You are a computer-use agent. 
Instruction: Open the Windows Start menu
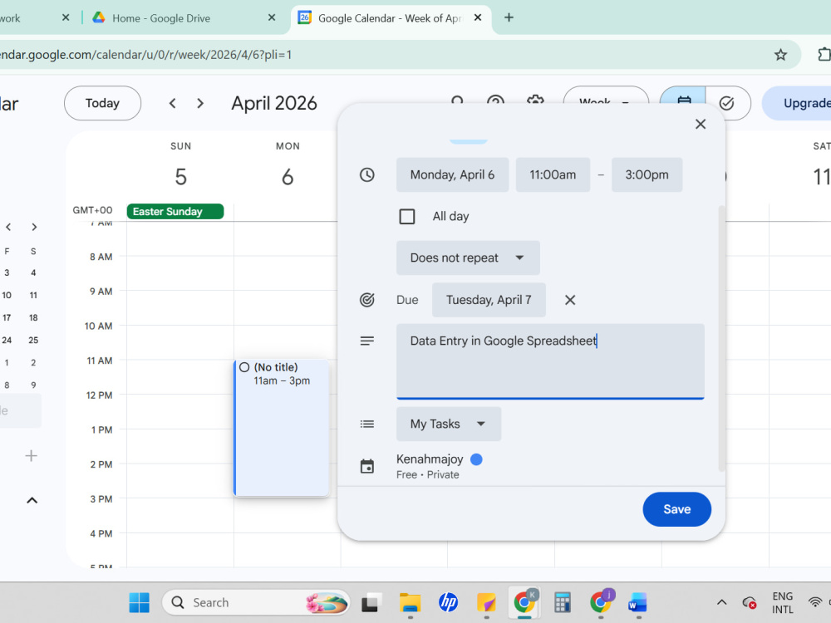[140, 602]
